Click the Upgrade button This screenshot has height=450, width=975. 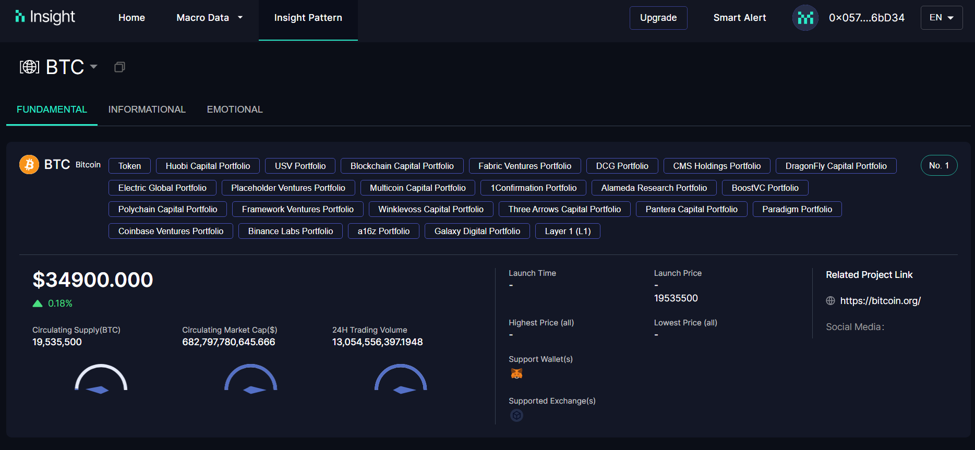point(658,18)
